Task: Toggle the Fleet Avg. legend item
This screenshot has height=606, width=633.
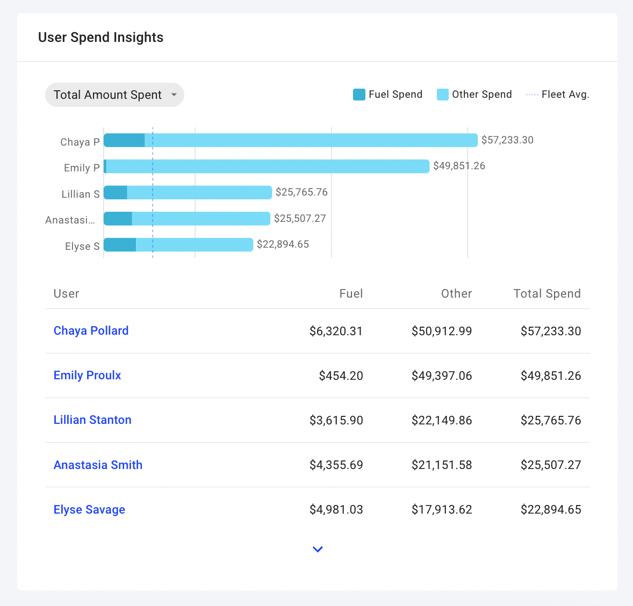Action: point(557,95)
